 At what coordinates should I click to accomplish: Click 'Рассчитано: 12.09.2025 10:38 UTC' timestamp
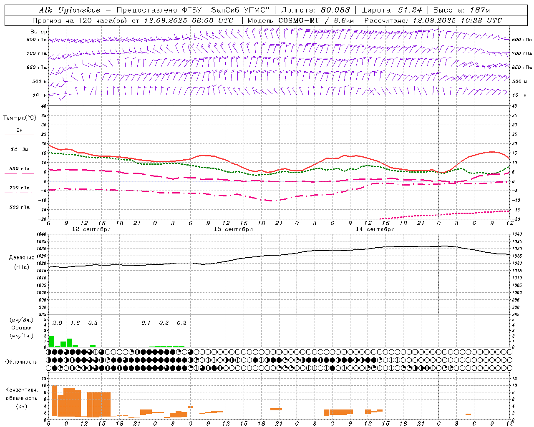click(433, 20)
